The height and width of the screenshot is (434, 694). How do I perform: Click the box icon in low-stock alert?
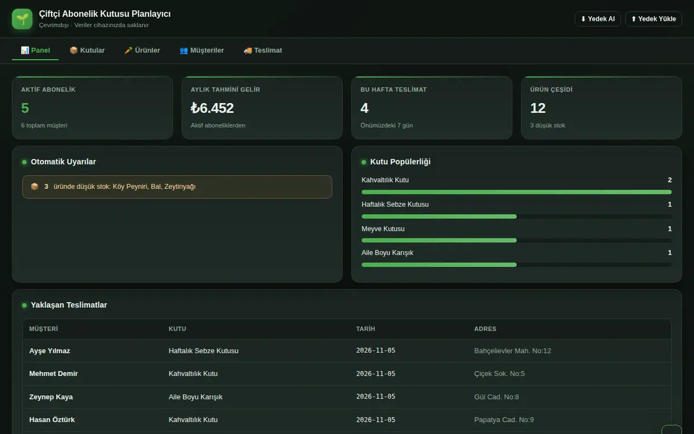point(34,187)
